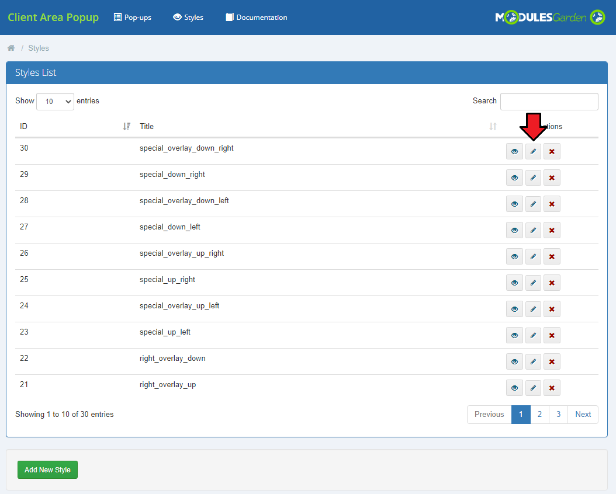Screen dimensions: 616x494
Task: Sort the table by ID column
Action: click(x=75, y=126)
